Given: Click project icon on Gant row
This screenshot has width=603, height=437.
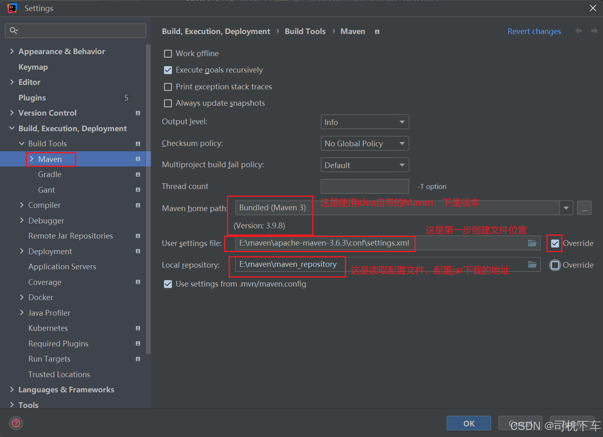Looking at the screenshot, I should coord(138,190).
